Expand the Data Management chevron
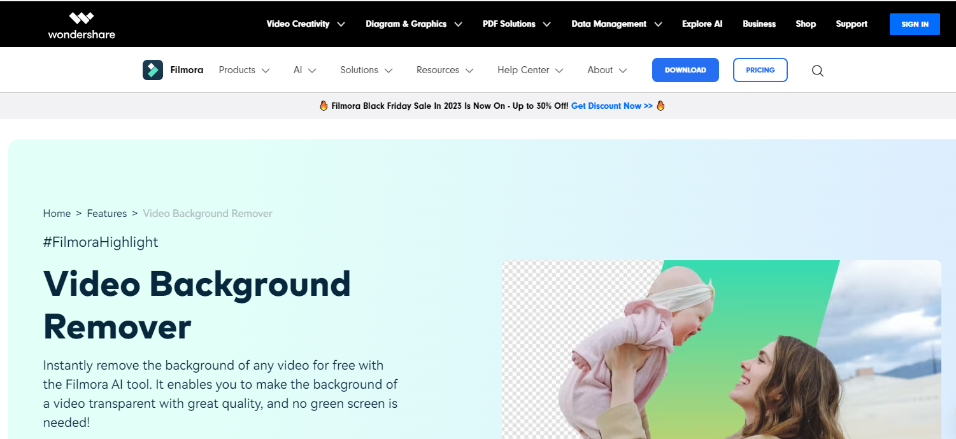Screen dimensions: 956x439 click(x=658, y=24)
